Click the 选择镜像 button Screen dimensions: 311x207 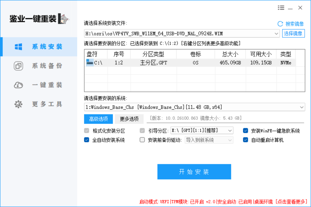pos(293,33)
